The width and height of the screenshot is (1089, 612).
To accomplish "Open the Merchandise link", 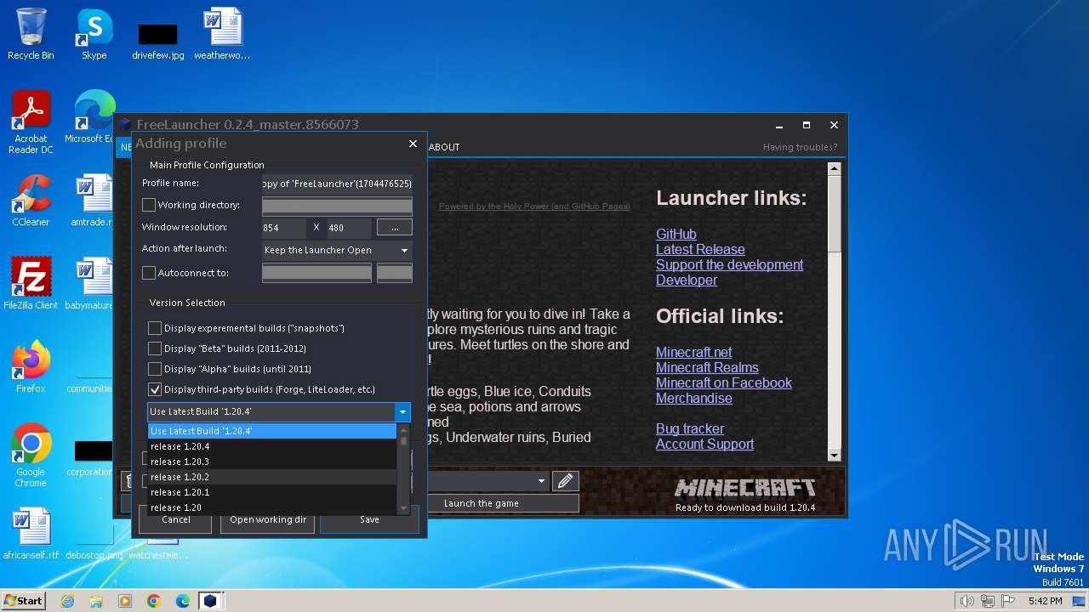I will click(x=693, y=398).
